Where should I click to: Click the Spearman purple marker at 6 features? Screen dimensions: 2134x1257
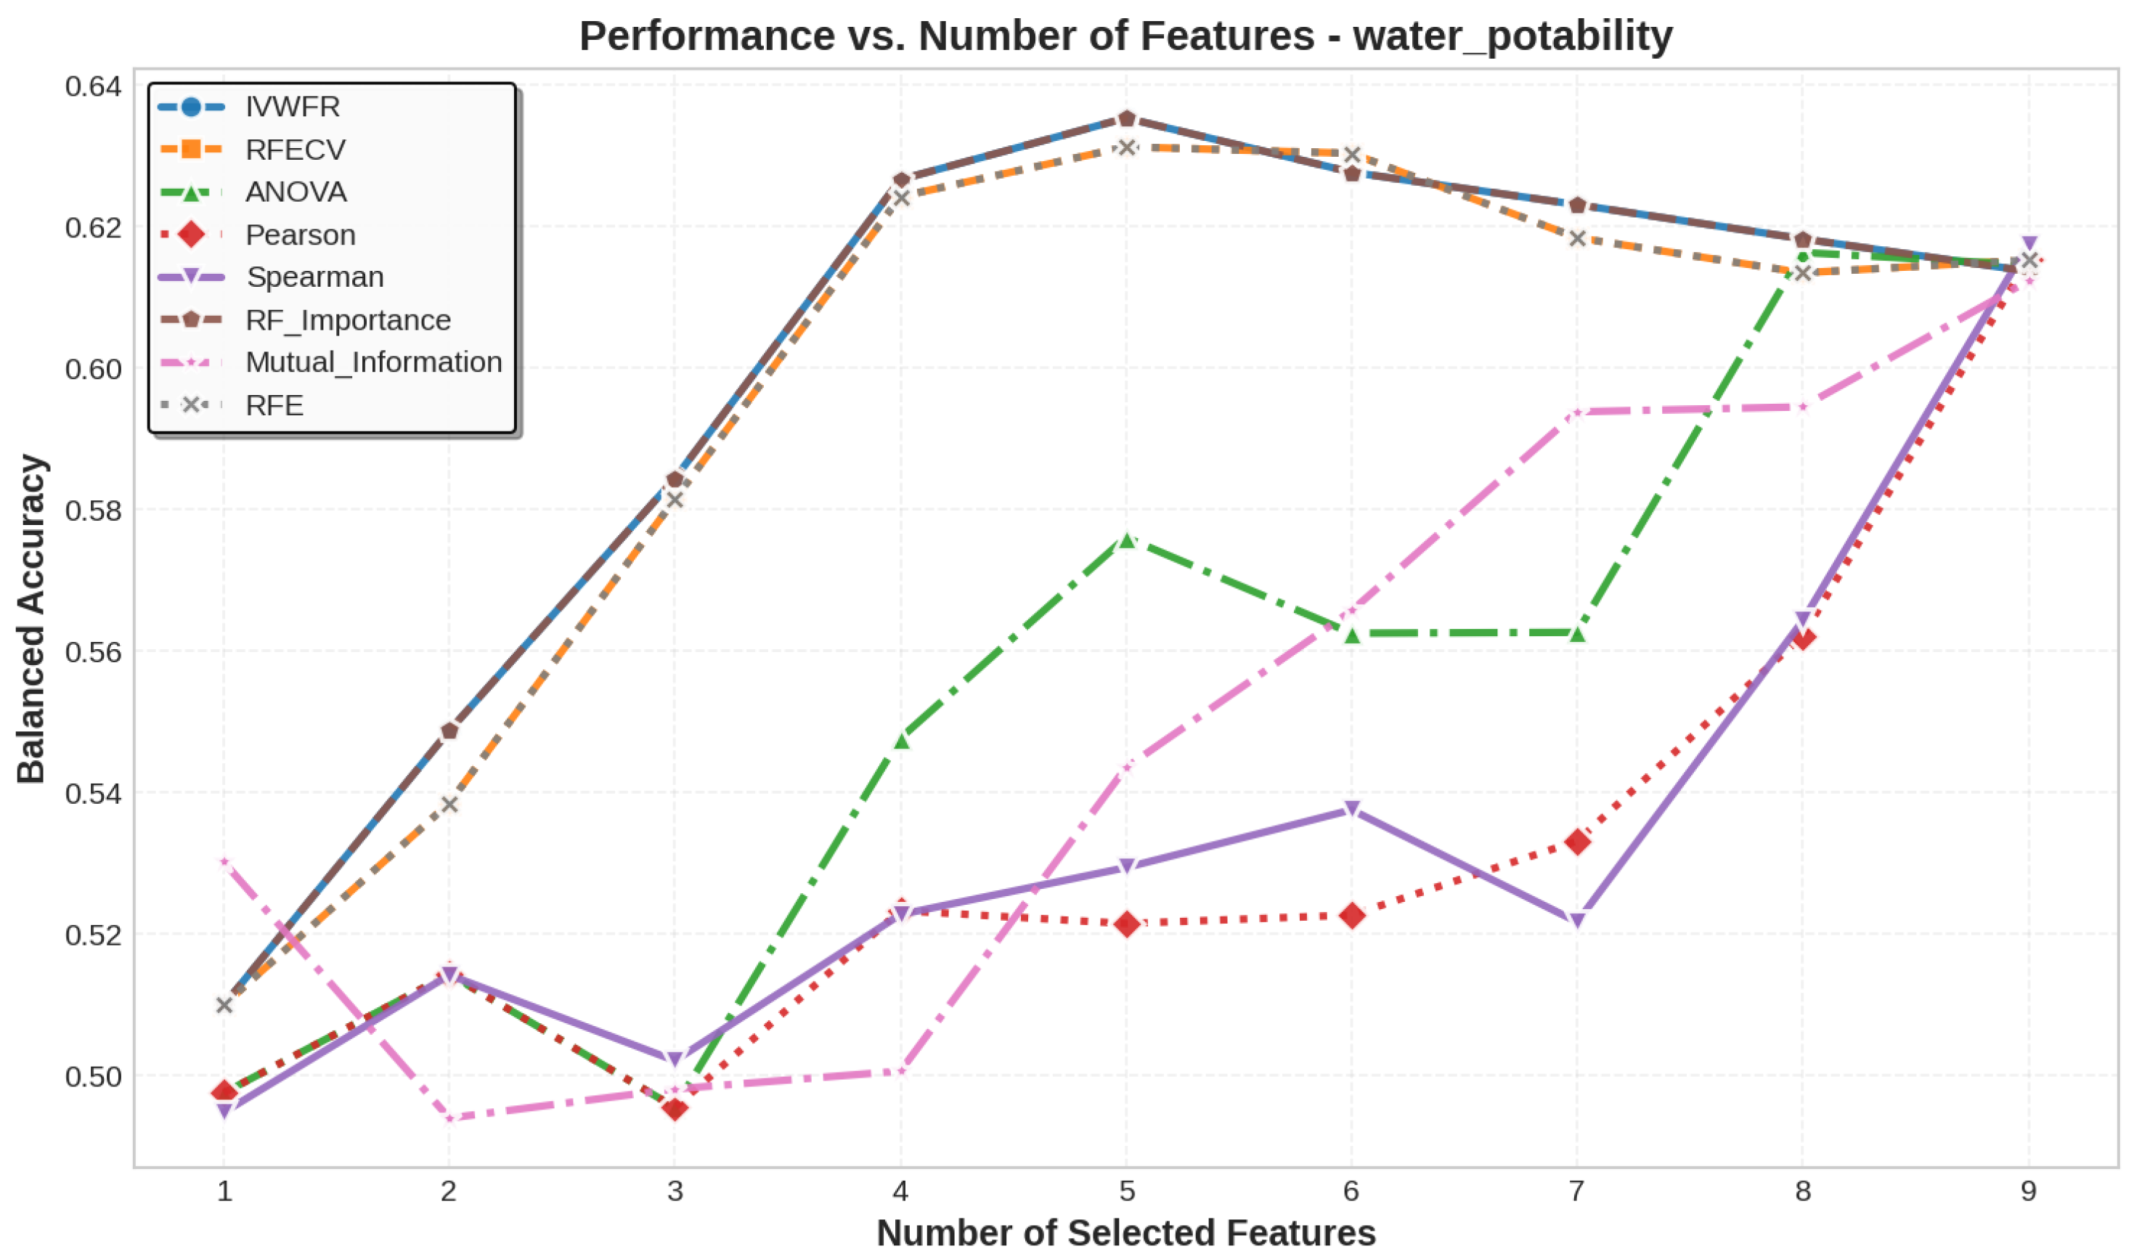pyautogui.click(x=1351, y=809)
